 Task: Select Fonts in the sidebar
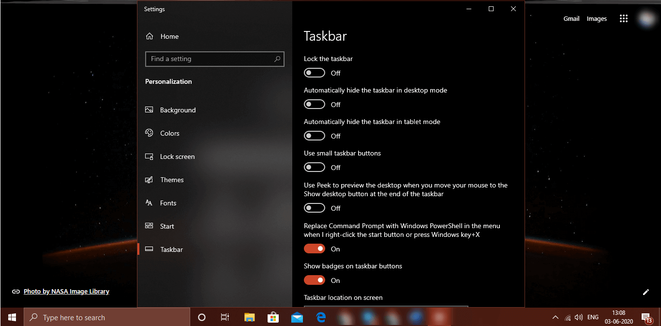tap(168, 203)
